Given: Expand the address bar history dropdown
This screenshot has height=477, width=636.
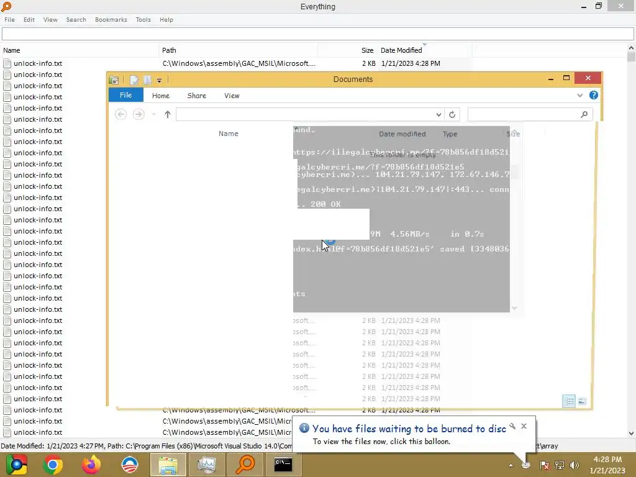Looking at the screenshot, I should pyautogui.click(x=438, y=115).
